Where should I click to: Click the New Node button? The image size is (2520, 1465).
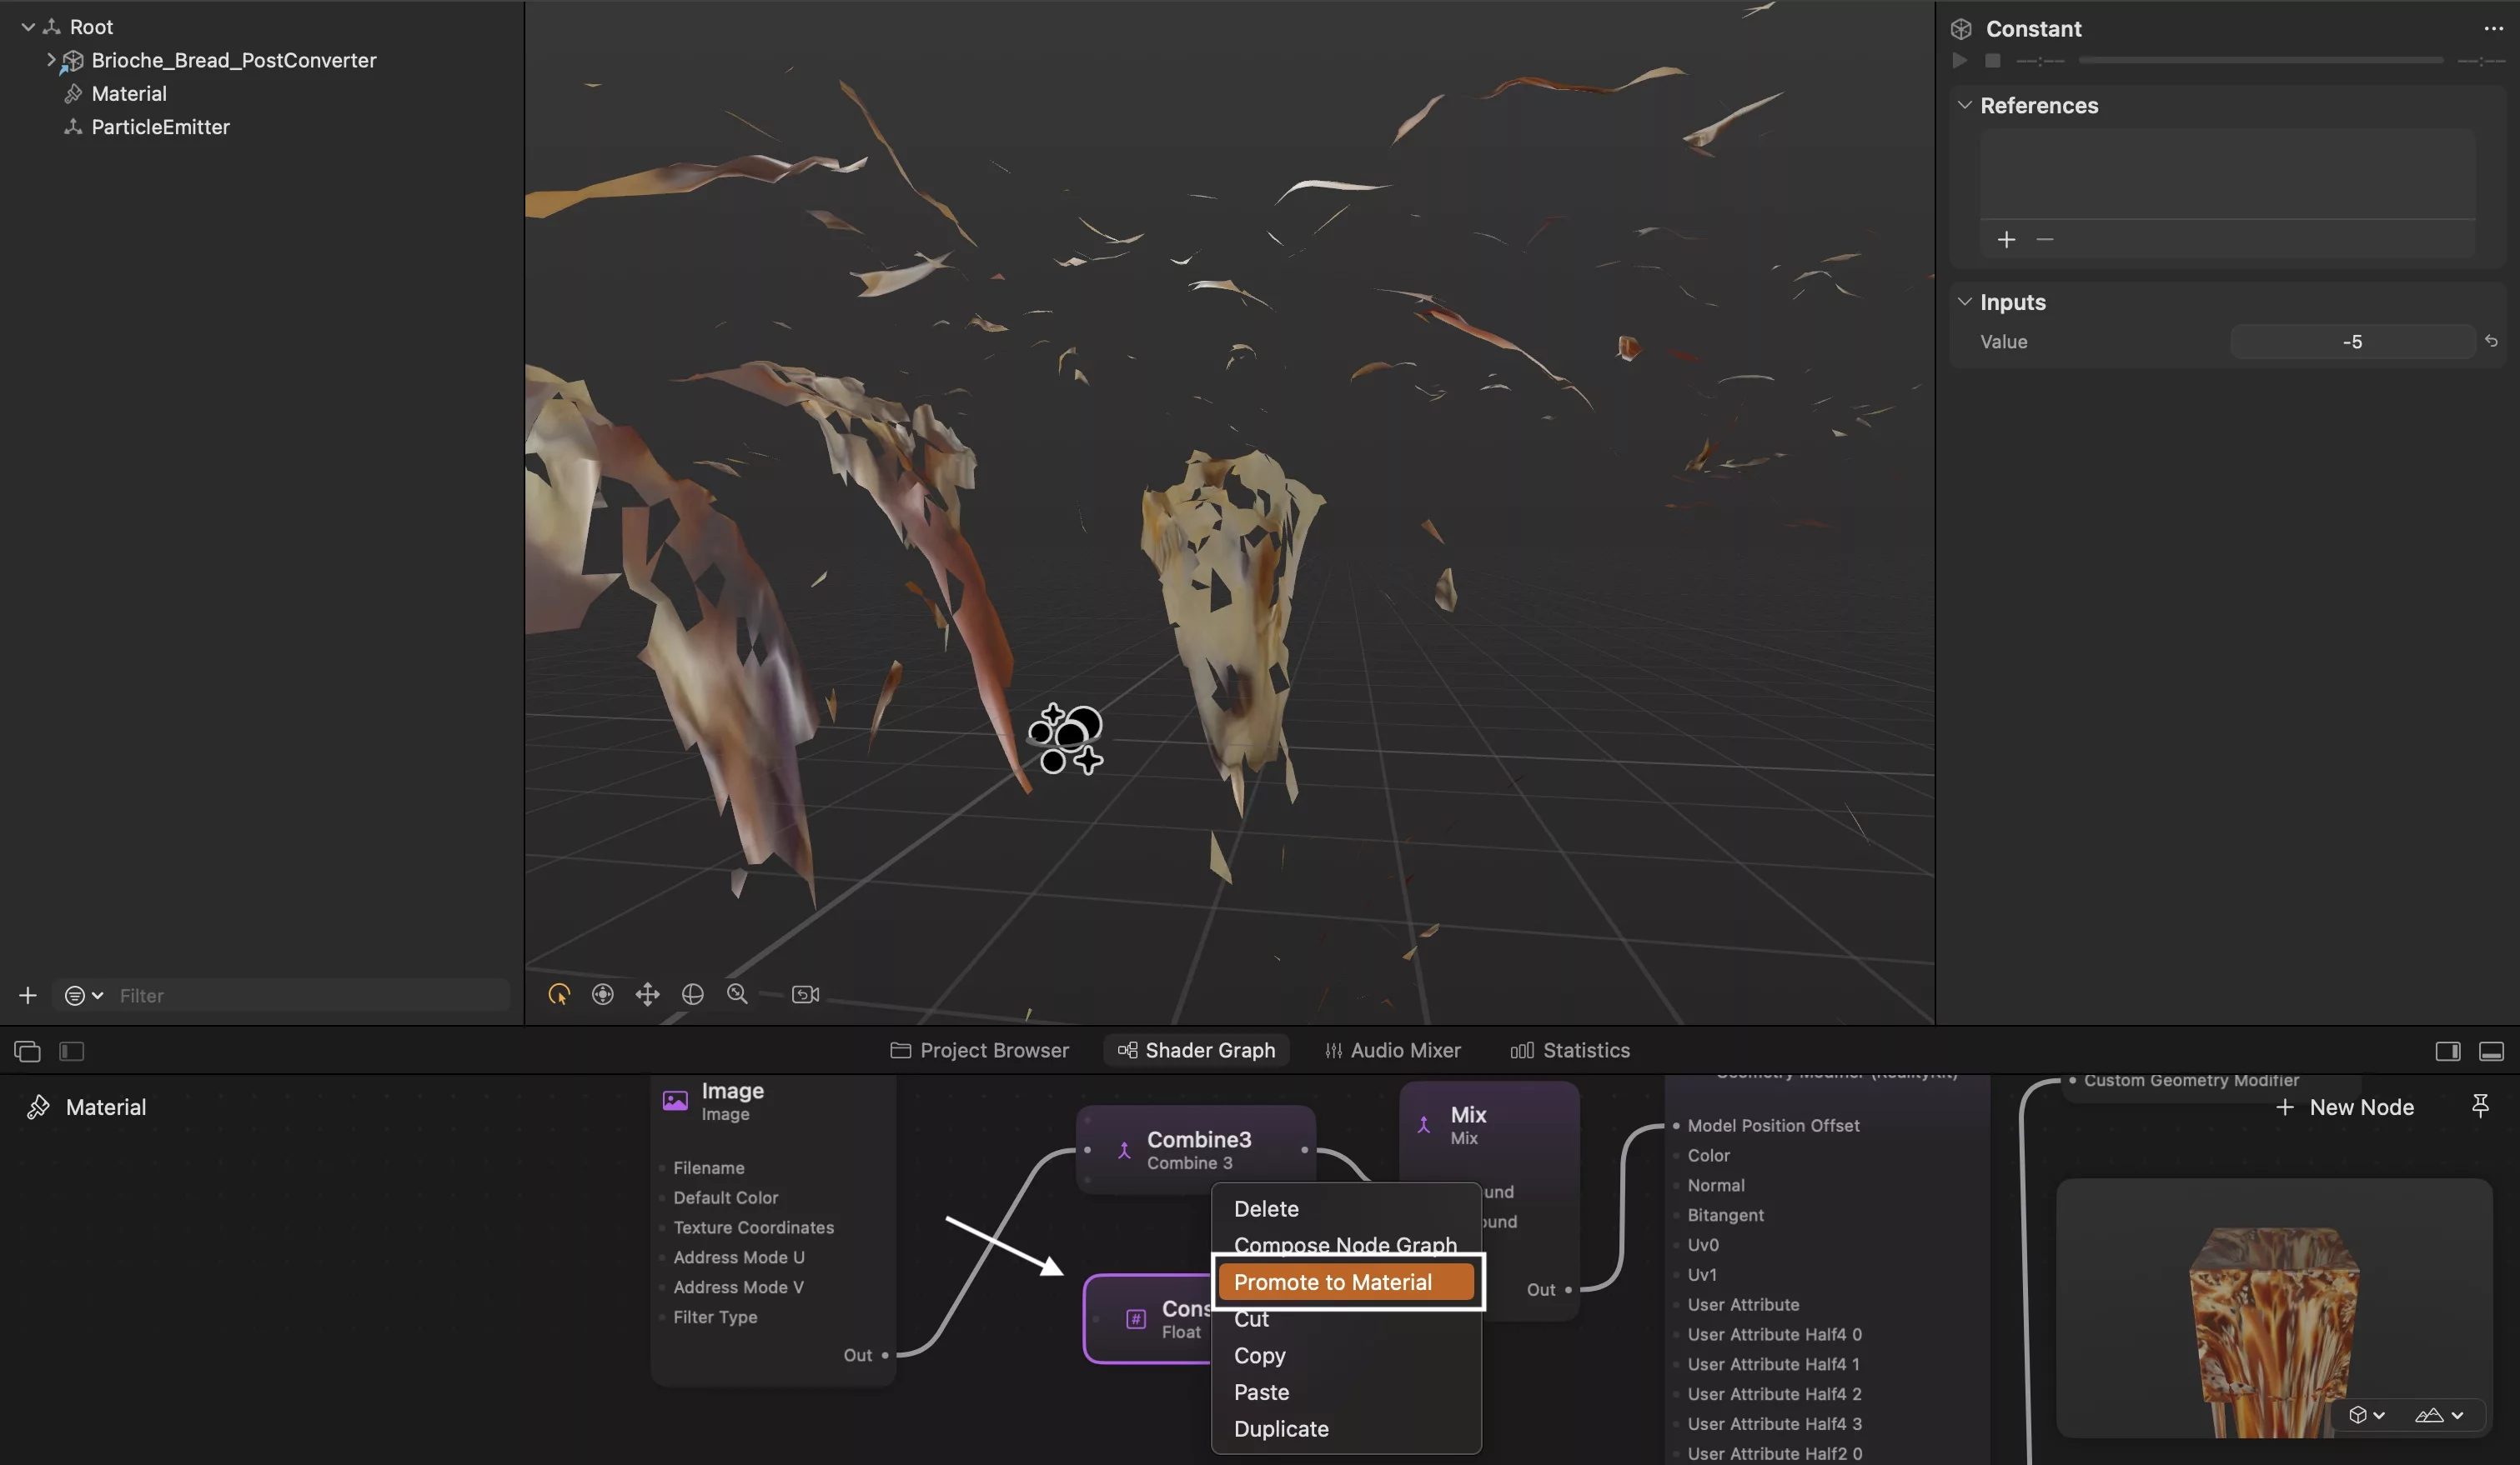point(2344,1106)
